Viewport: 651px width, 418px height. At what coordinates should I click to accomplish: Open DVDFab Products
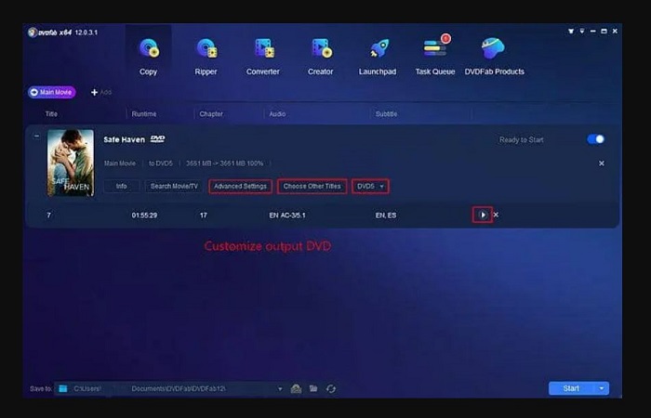click(x=494, y=56)
